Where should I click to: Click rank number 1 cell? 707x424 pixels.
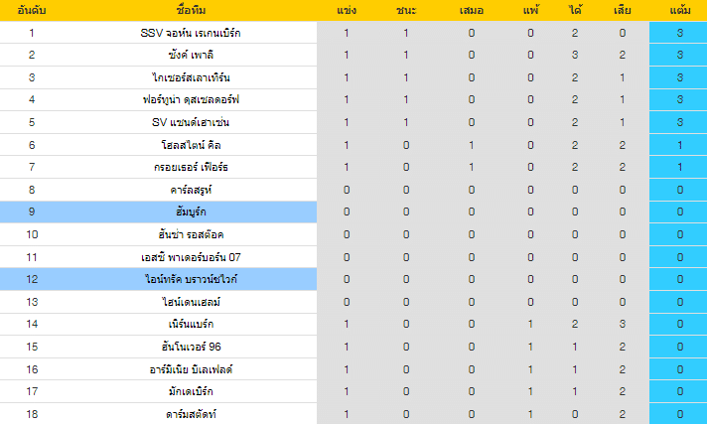click(x=32, y=33)
